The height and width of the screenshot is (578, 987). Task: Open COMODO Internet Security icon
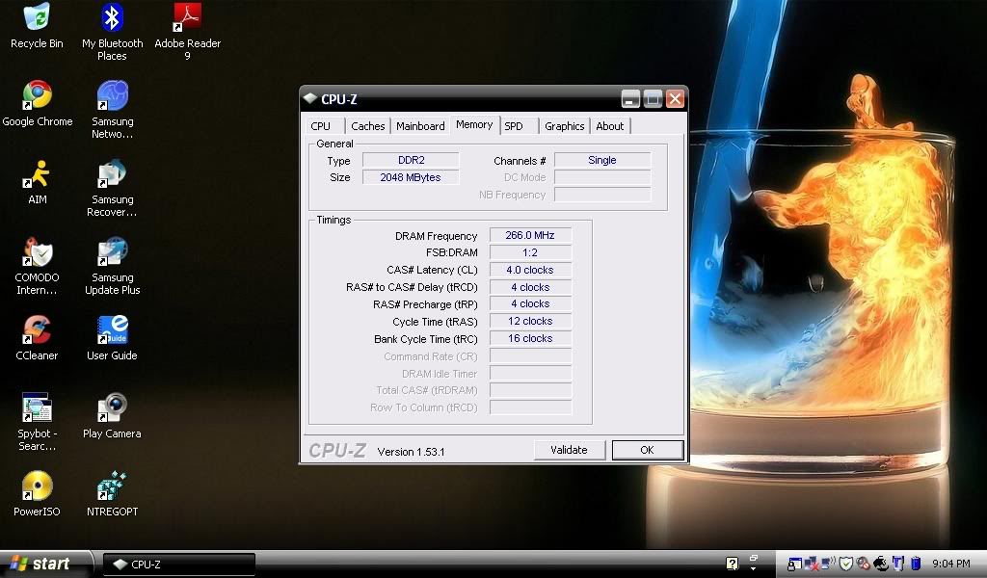(37, 252)
